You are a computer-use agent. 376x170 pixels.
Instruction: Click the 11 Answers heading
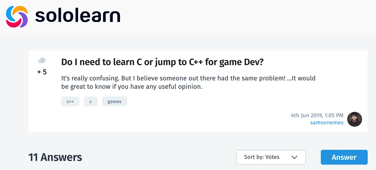coord(55,157)
